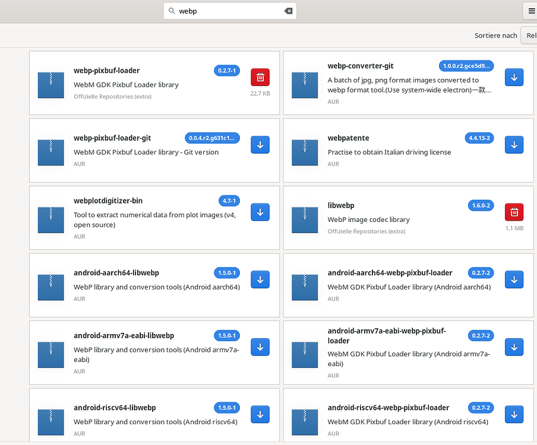This screenshot has width=537, height=445.
Task: Install webp-pixbuf-loader-git via download arrow
Action: pos(260,144)
